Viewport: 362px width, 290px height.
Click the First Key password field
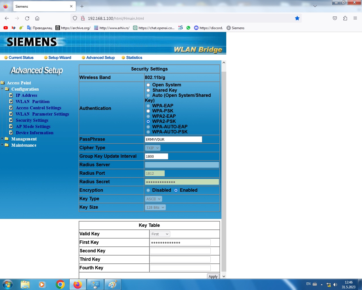[x=180, y=242]
